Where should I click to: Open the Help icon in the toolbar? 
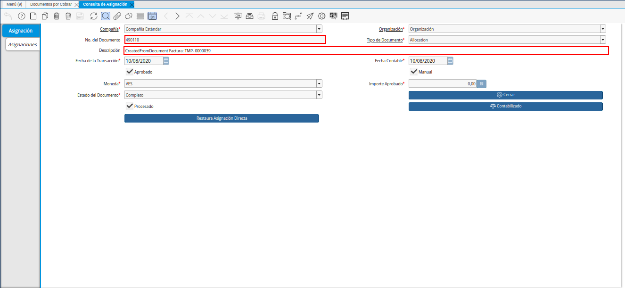tap(21, 16)
